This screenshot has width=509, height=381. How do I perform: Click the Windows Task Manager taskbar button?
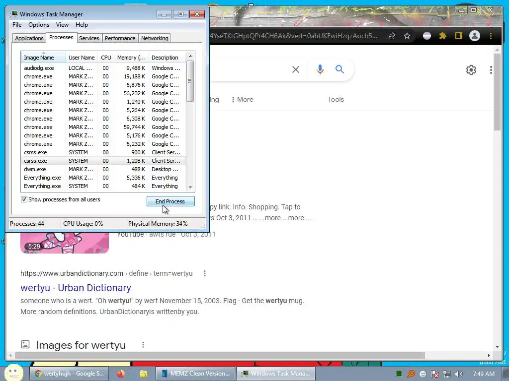click(275, 374)
